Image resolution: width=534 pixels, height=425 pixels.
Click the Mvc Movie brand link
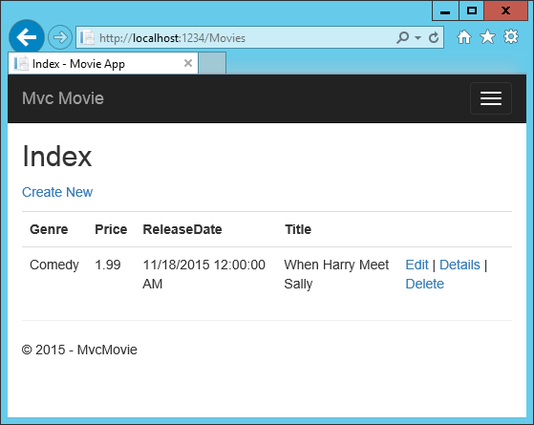pyautogui.click(x=63, y=98)
